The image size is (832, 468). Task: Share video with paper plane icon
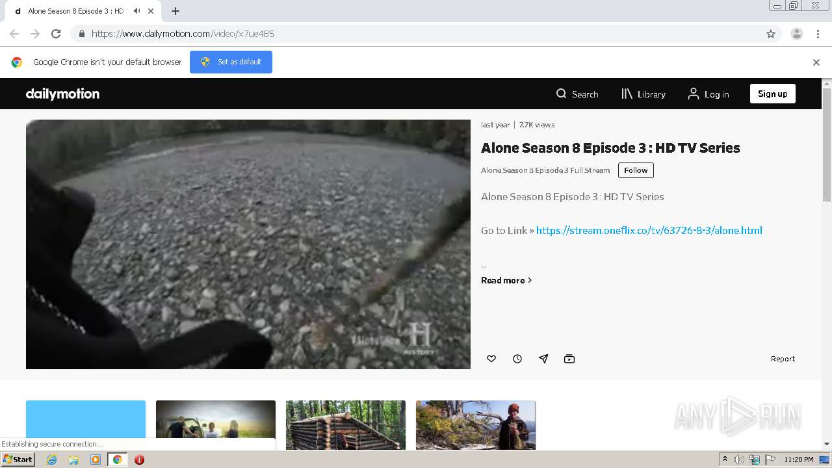pyautogui.click(x=543, y=359)
